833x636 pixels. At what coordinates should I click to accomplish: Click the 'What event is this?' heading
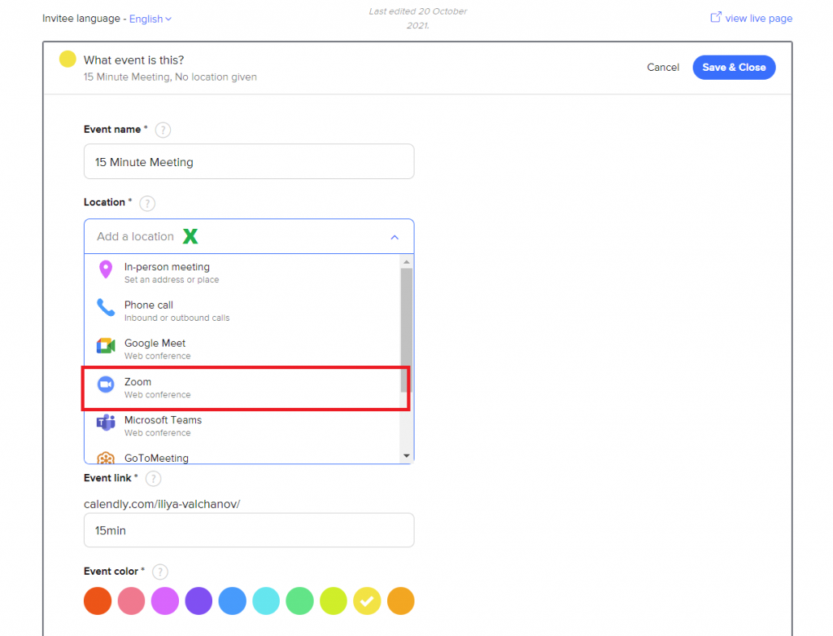134,60
